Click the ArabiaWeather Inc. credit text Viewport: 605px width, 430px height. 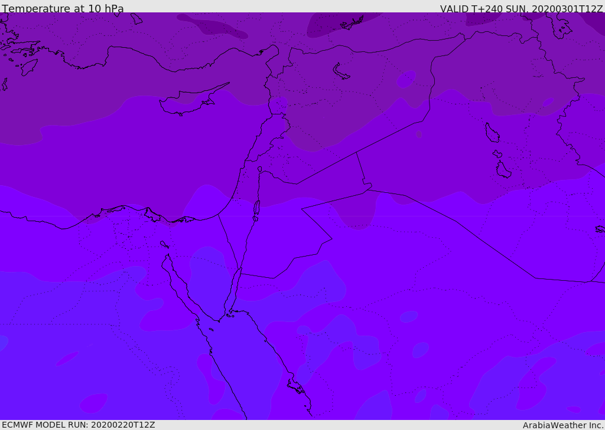coord(563,425)
